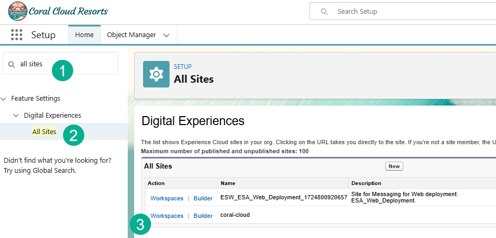This screenshot has width=496, height=238.
Task: Click the Quick Find magnifier icon
Action: click(12, 64)
